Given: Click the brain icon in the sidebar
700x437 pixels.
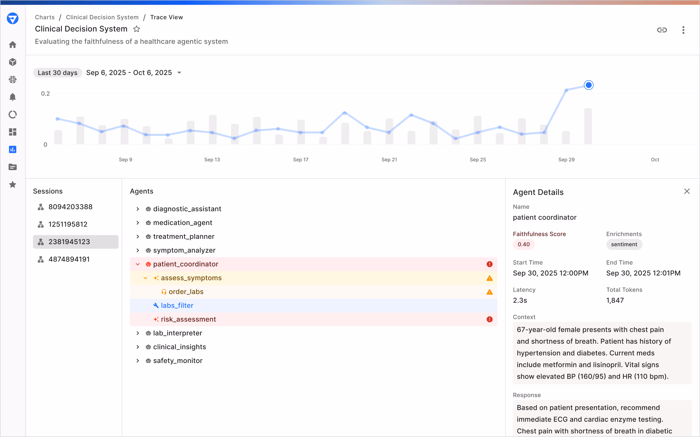Looking at the screenshot, I should (13, 80).
